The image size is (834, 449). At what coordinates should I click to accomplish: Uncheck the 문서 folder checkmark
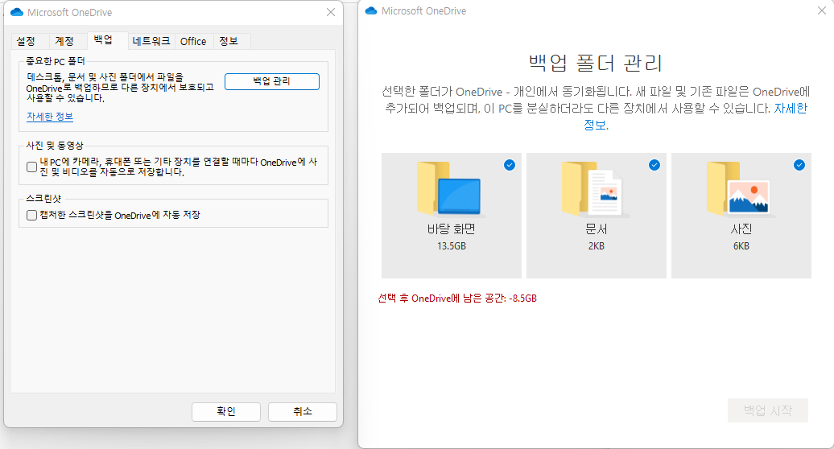click(654, 165)
